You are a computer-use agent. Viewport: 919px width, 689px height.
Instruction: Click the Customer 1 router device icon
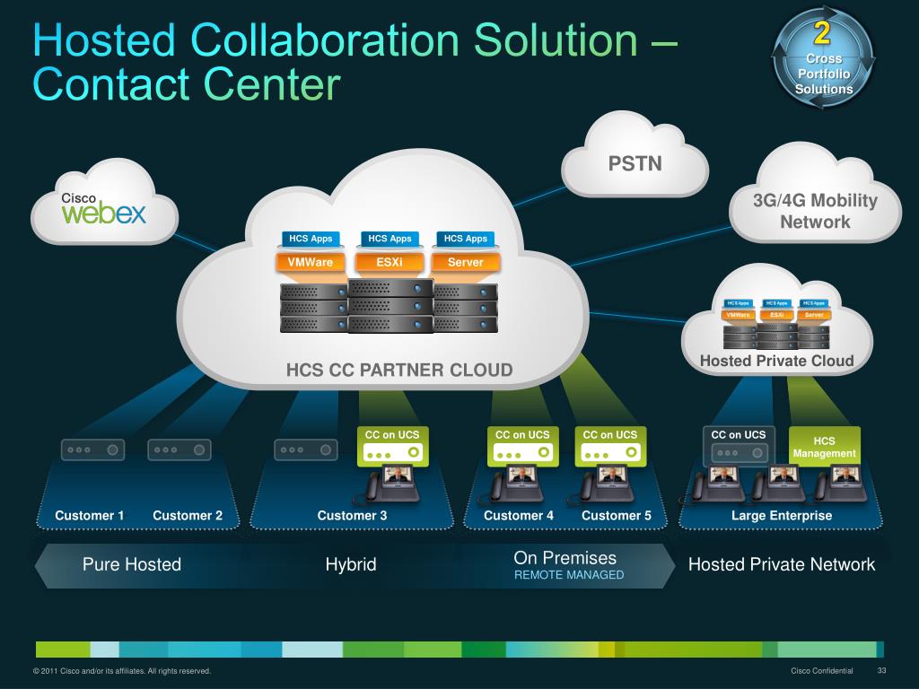[x=92, y=450]
